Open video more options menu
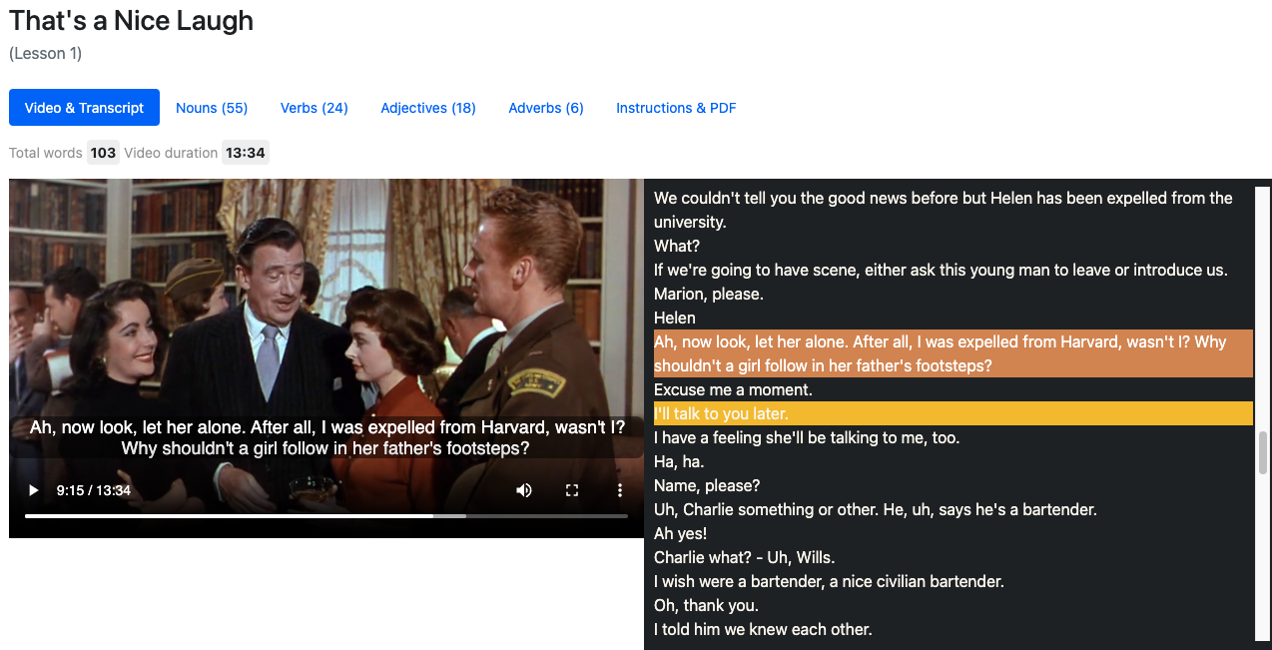1272x650 pixels. point(620,490)
